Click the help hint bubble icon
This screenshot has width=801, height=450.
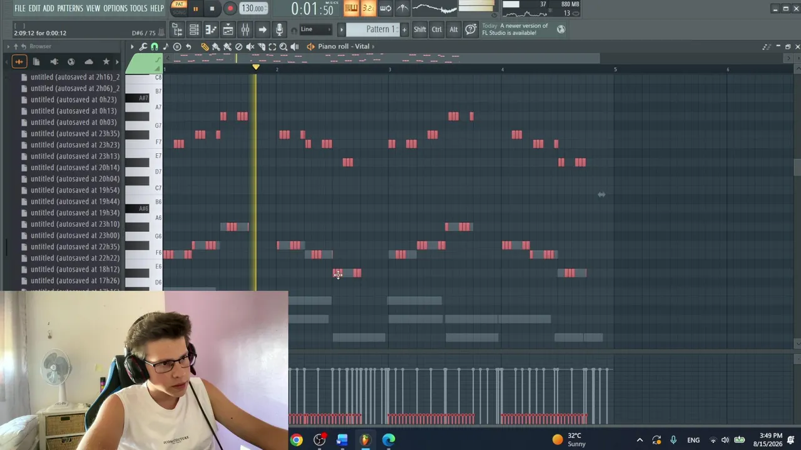(471, 29)
